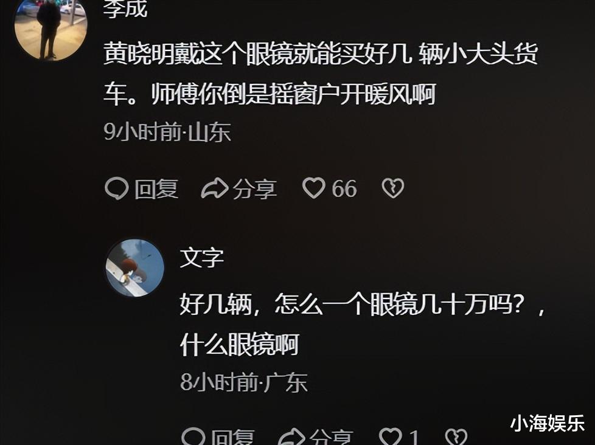Open 李成's profile avatar
The height and width of the screenshot is (445, 595).
coord(51,30)
